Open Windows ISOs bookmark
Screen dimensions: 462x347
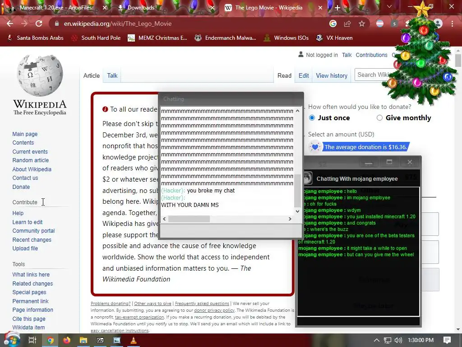[286, 38]
